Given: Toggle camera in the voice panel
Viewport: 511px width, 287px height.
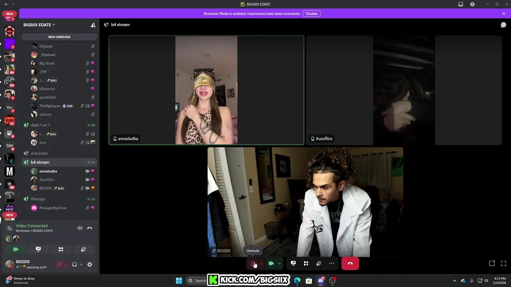Looking at the screenshot, I should [16, 249].
